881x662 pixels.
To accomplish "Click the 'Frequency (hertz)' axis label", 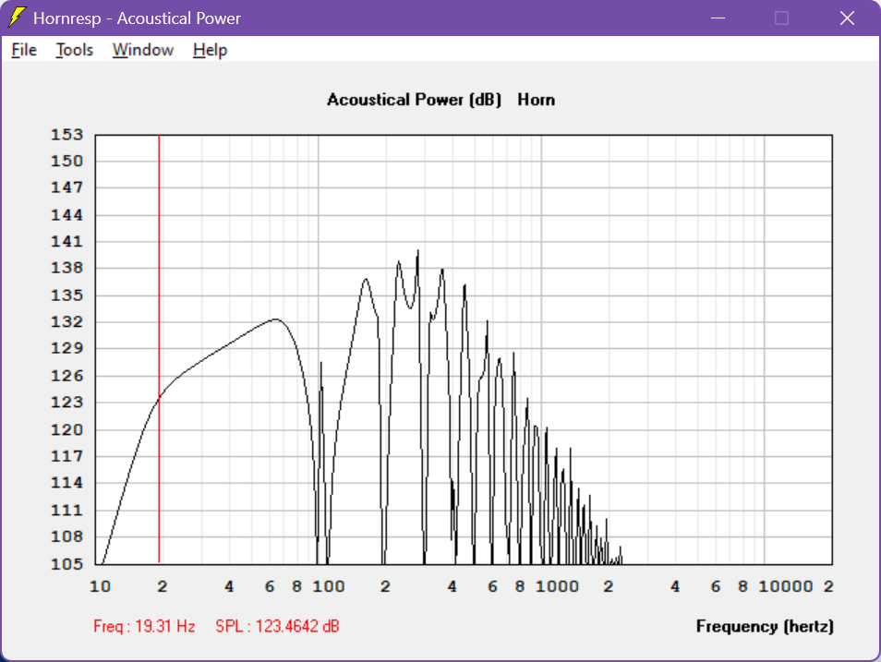I will pyautogui.click(x=765, y=626).
